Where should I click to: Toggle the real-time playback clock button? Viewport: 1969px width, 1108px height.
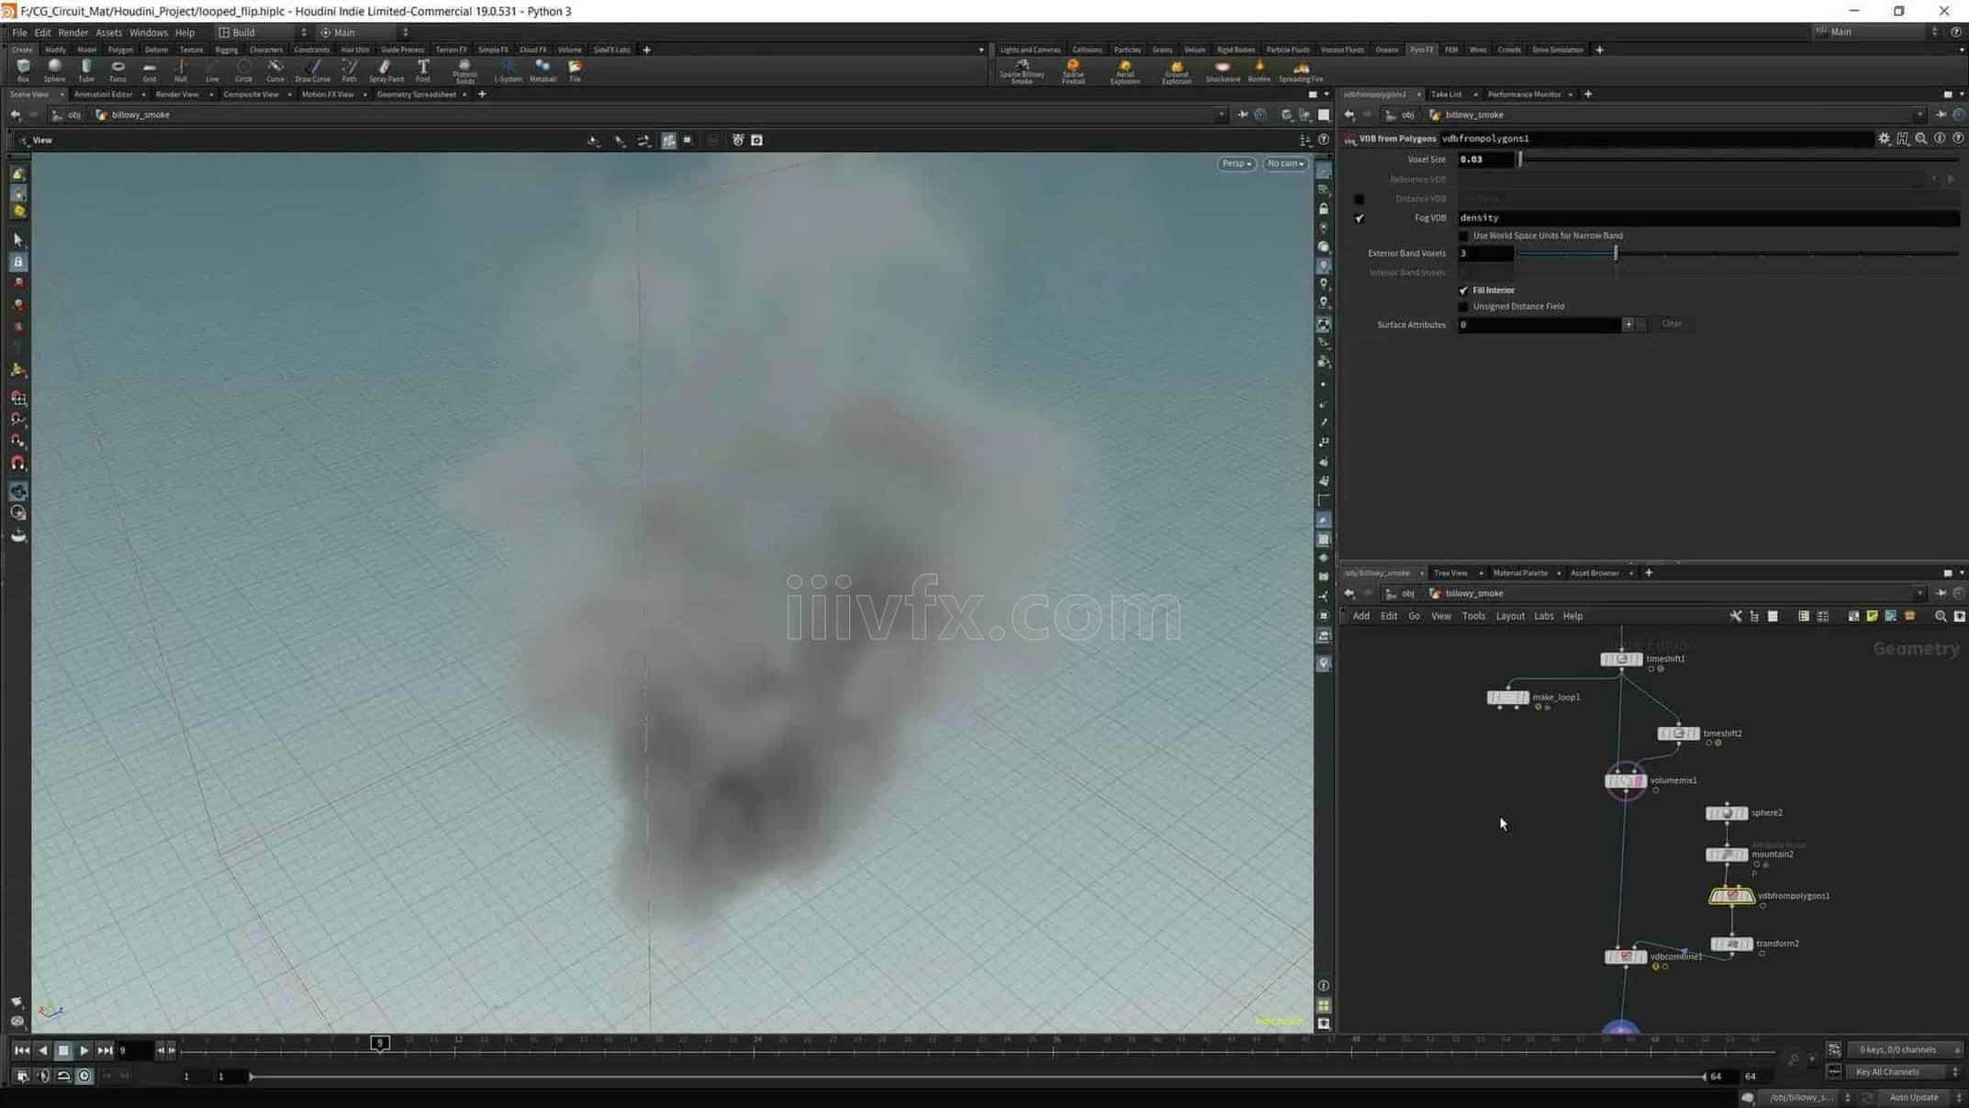click(84, 1076)
